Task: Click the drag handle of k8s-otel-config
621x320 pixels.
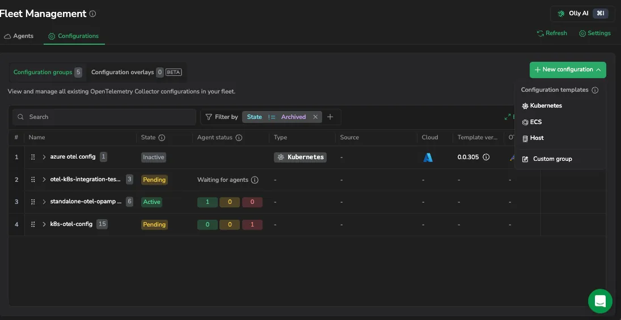Action: (33, 224)
